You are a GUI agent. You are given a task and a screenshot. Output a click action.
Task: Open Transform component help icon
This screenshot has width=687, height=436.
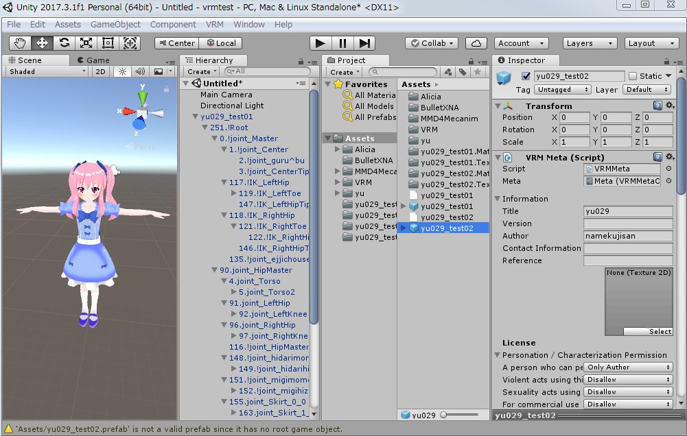coord(657,106)
